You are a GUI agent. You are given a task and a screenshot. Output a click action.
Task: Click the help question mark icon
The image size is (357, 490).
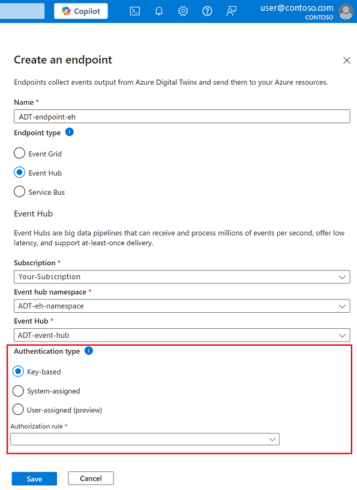tap(207, 11)
